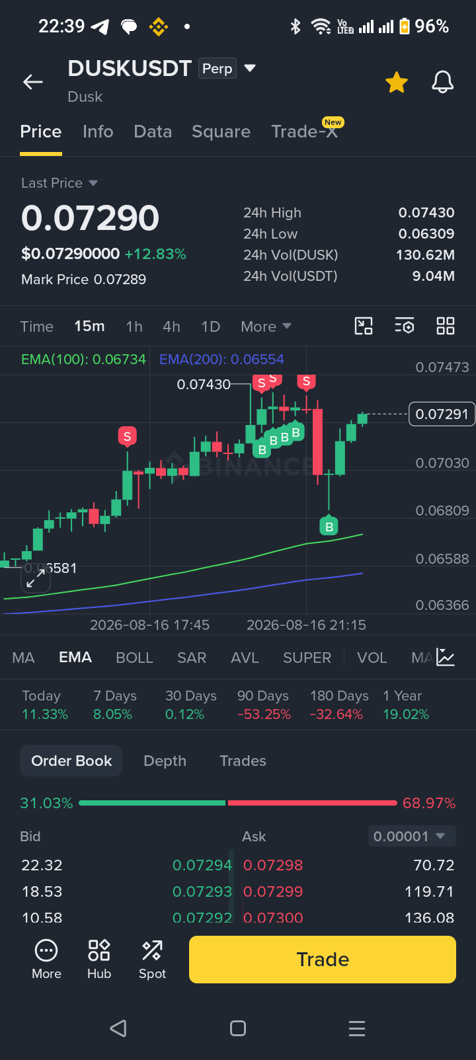Tap the S marker at 0.07030 level
This screenshot has width=476, height=1060.
pyautogui.click(x=127, y=436)
